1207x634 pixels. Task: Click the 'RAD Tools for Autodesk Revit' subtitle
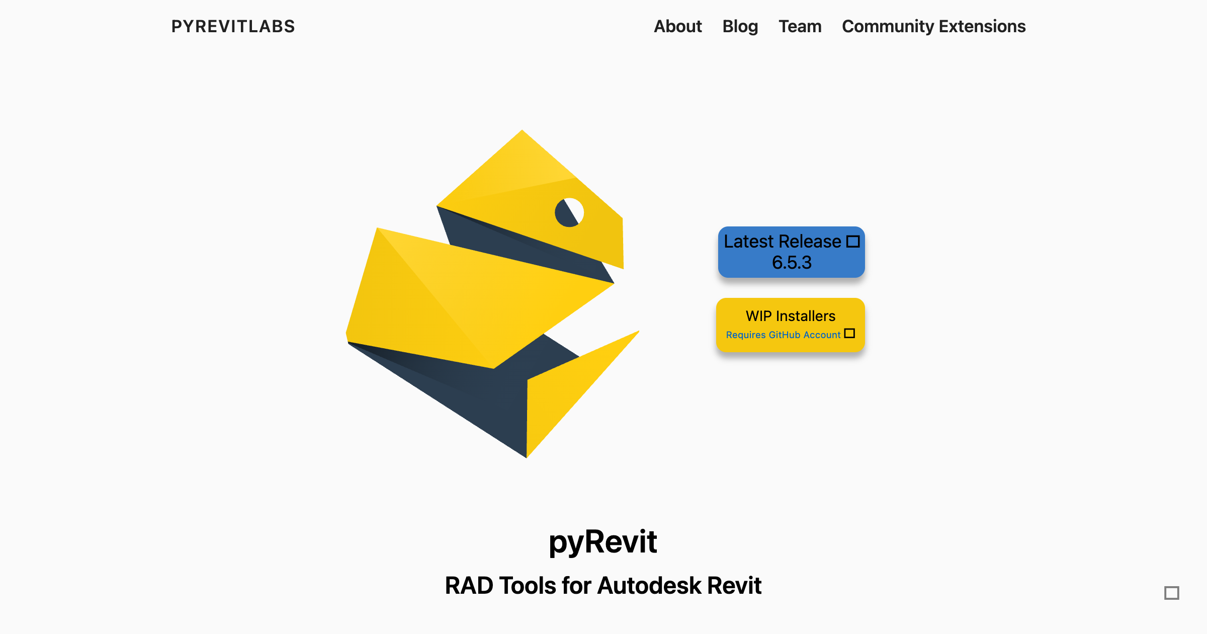tap(603, 586)
